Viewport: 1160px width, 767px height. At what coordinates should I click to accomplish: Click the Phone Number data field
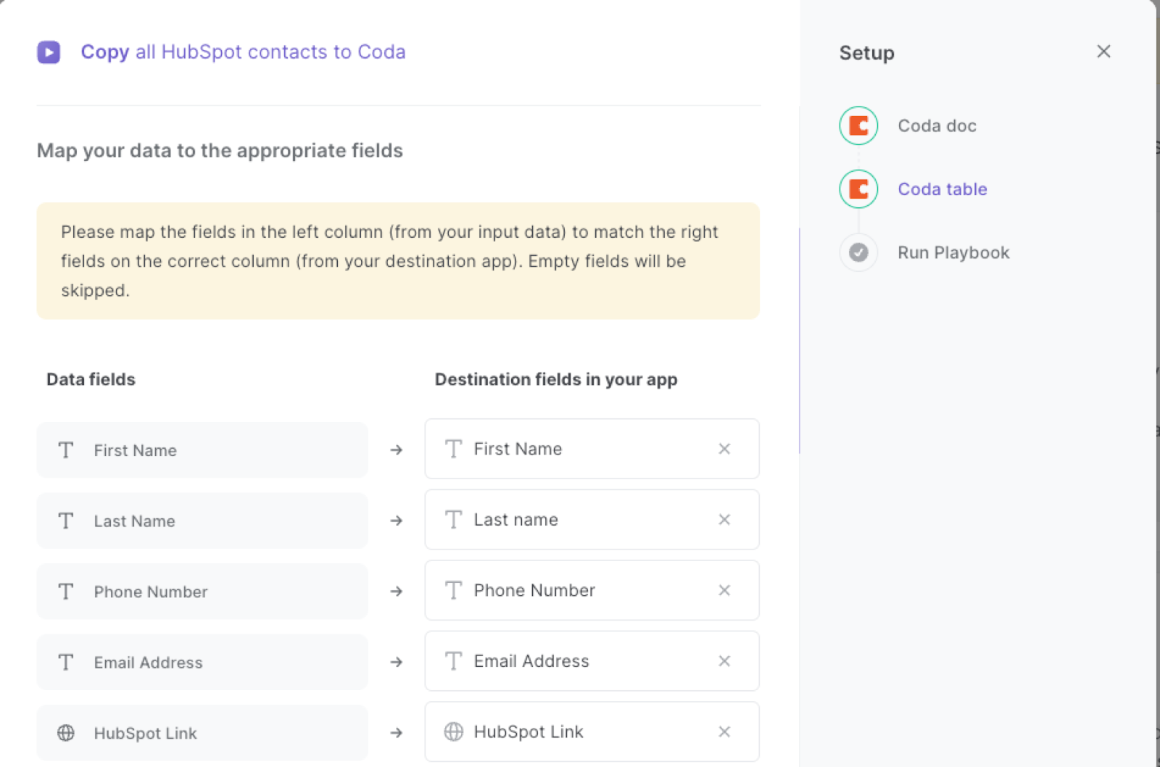point(202,592)
